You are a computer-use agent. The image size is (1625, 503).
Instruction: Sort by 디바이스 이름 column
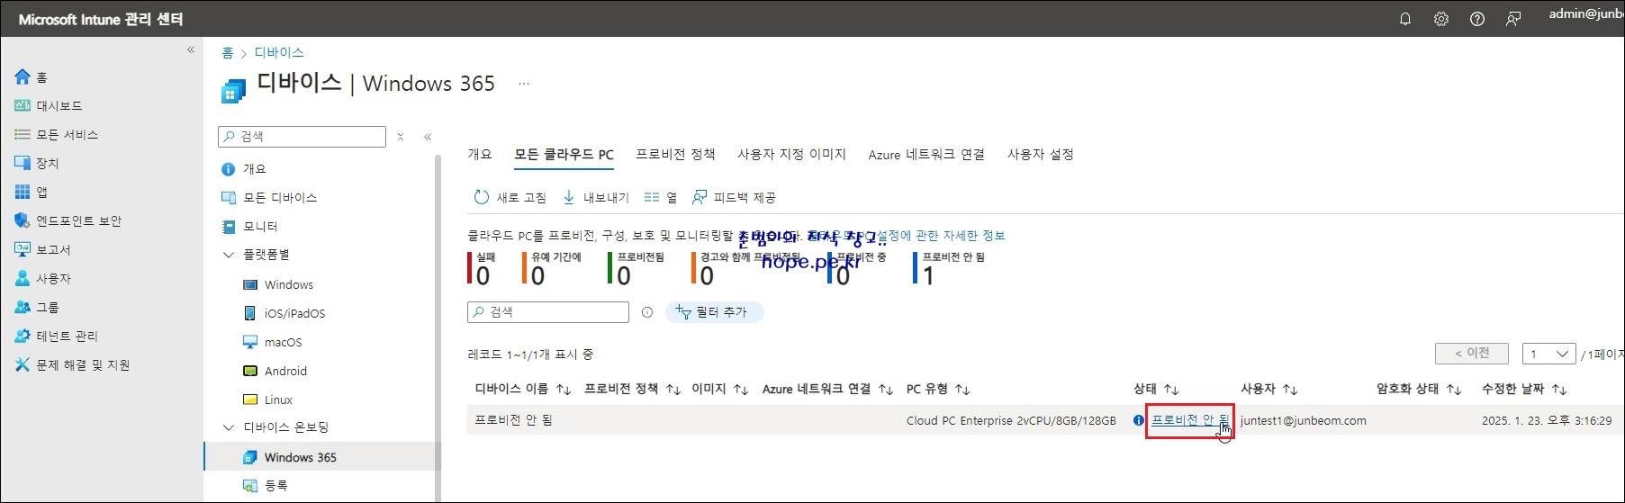click(x=523, y=390)
